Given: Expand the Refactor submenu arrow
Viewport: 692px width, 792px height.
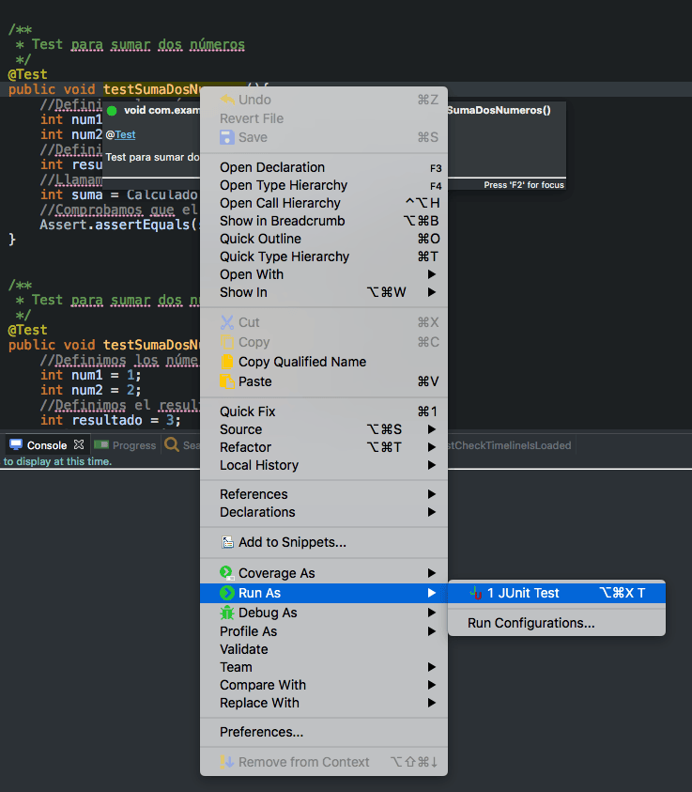Looking at the screenshot, I should pyautogui.click(x=432, y=447).
